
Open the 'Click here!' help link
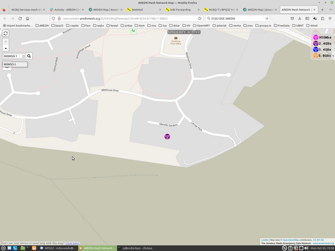point(73,243)
